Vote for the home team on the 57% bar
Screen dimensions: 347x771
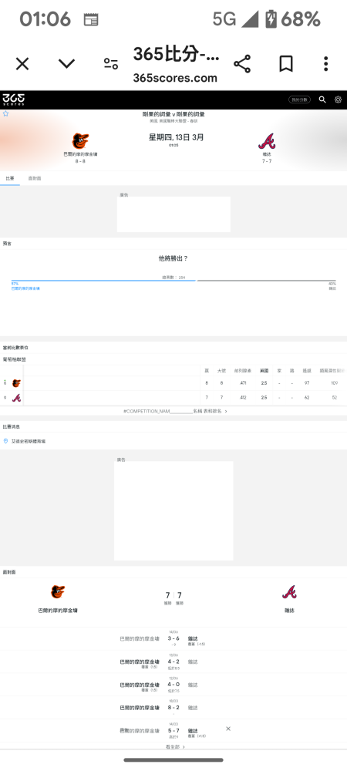[x=103, y=281]
